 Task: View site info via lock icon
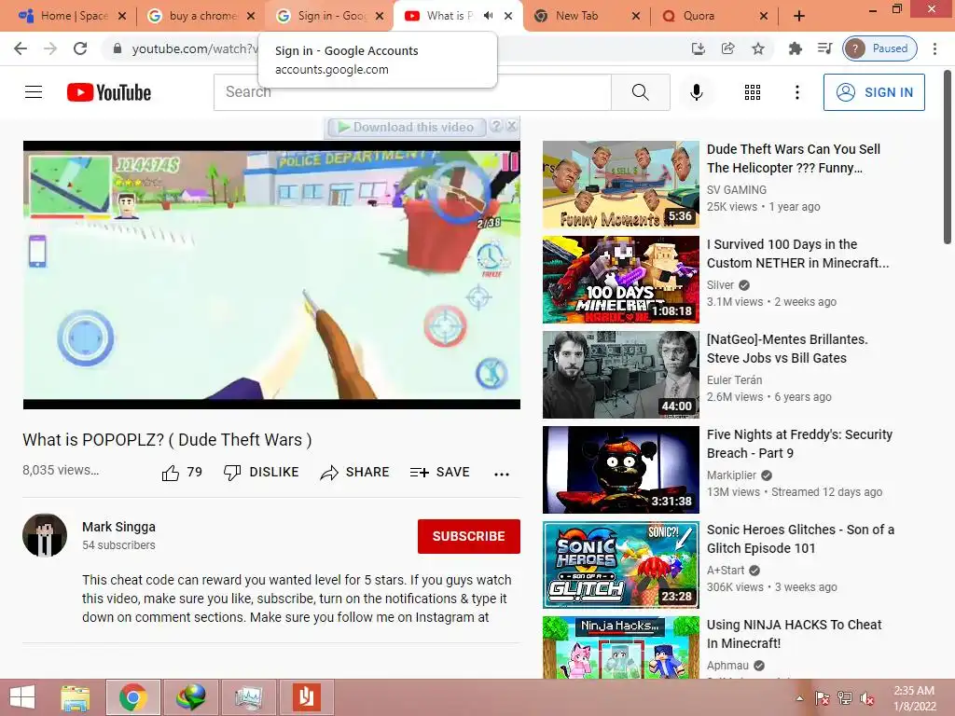click(118, 48)
